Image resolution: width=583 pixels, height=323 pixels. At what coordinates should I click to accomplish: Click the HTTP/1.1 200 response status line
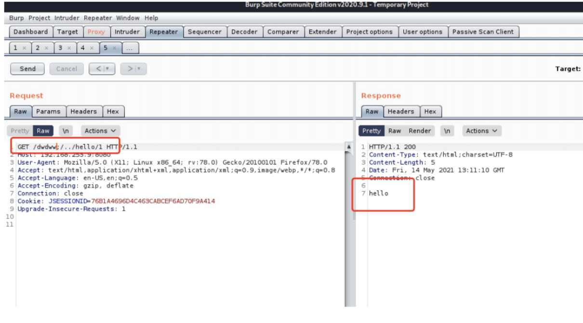click(392, 147)
